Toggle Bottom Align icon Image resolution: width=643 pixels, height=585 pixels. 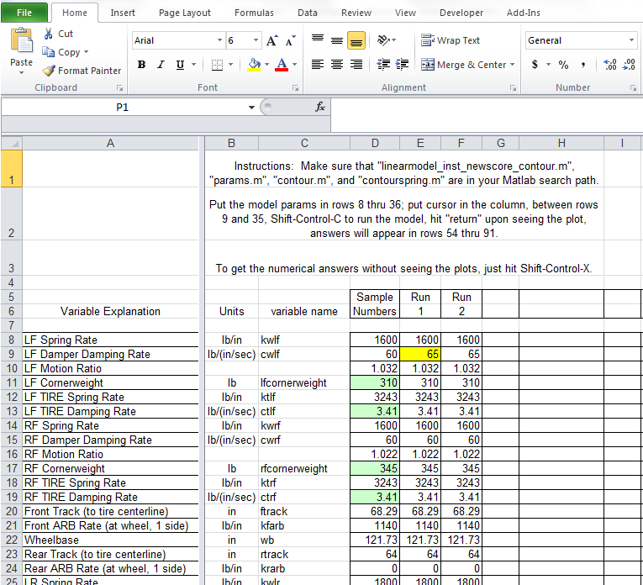coord(356,40)
